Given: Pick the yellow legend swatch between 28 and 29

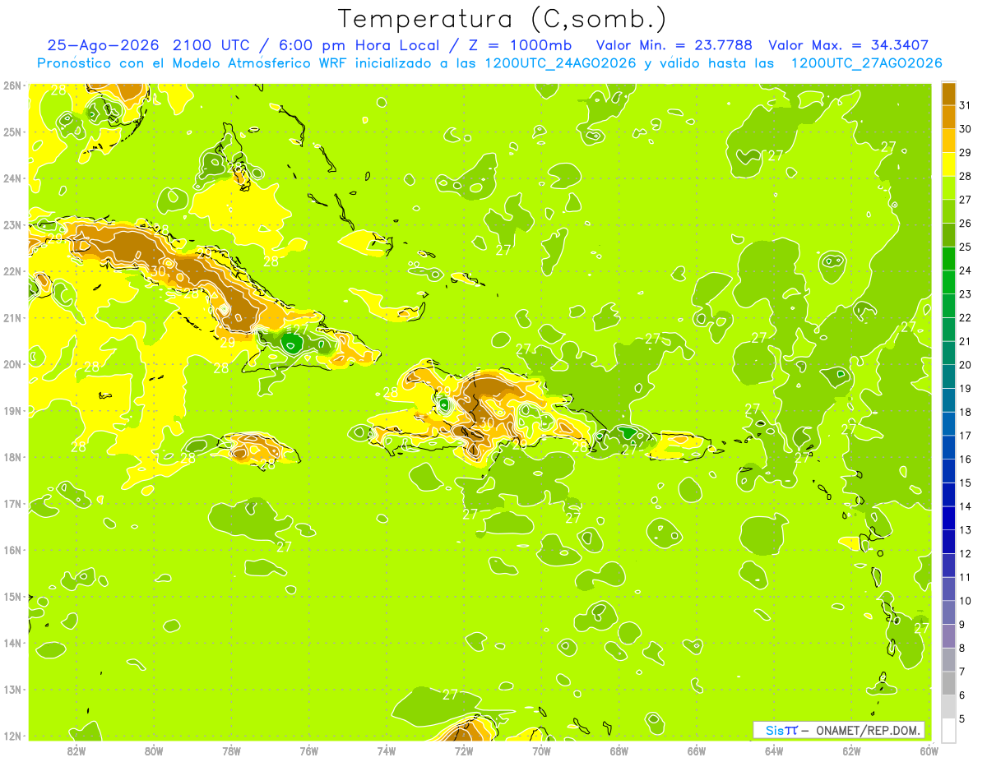Looking at the screenshot, I should [x=948, y=164].
